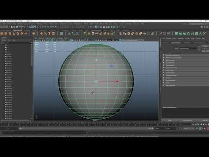Click play forwards in playback controls
Screen dimensions: 209x157
tap(203, 124)
